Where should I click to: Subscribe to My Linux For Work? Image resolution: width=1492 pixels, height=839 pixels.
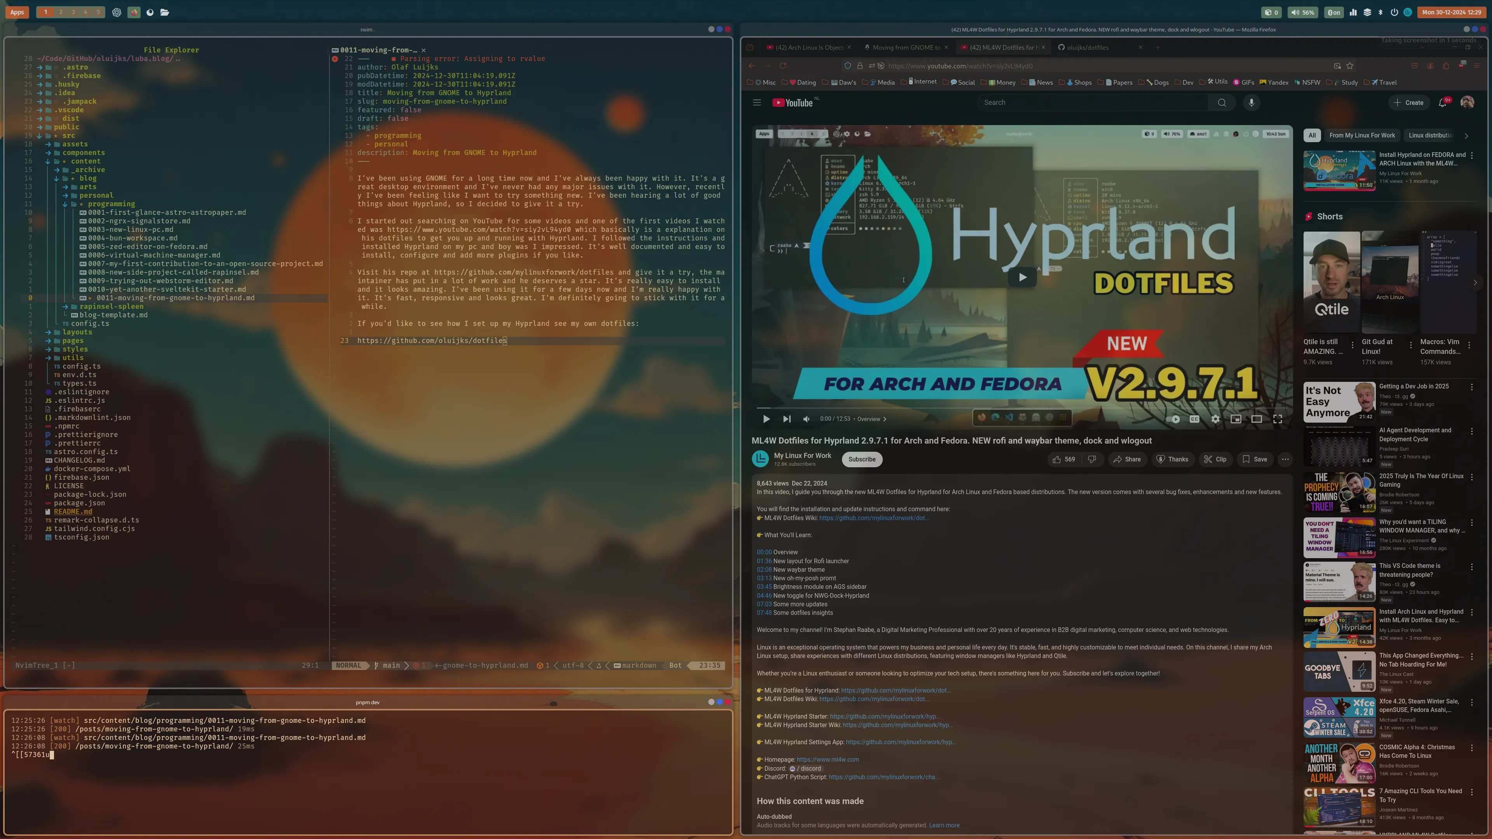click(862, 459)
